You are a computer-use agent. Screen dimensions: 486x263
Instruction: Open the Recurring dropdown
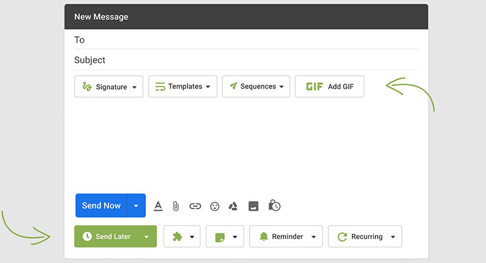point(365,236)
